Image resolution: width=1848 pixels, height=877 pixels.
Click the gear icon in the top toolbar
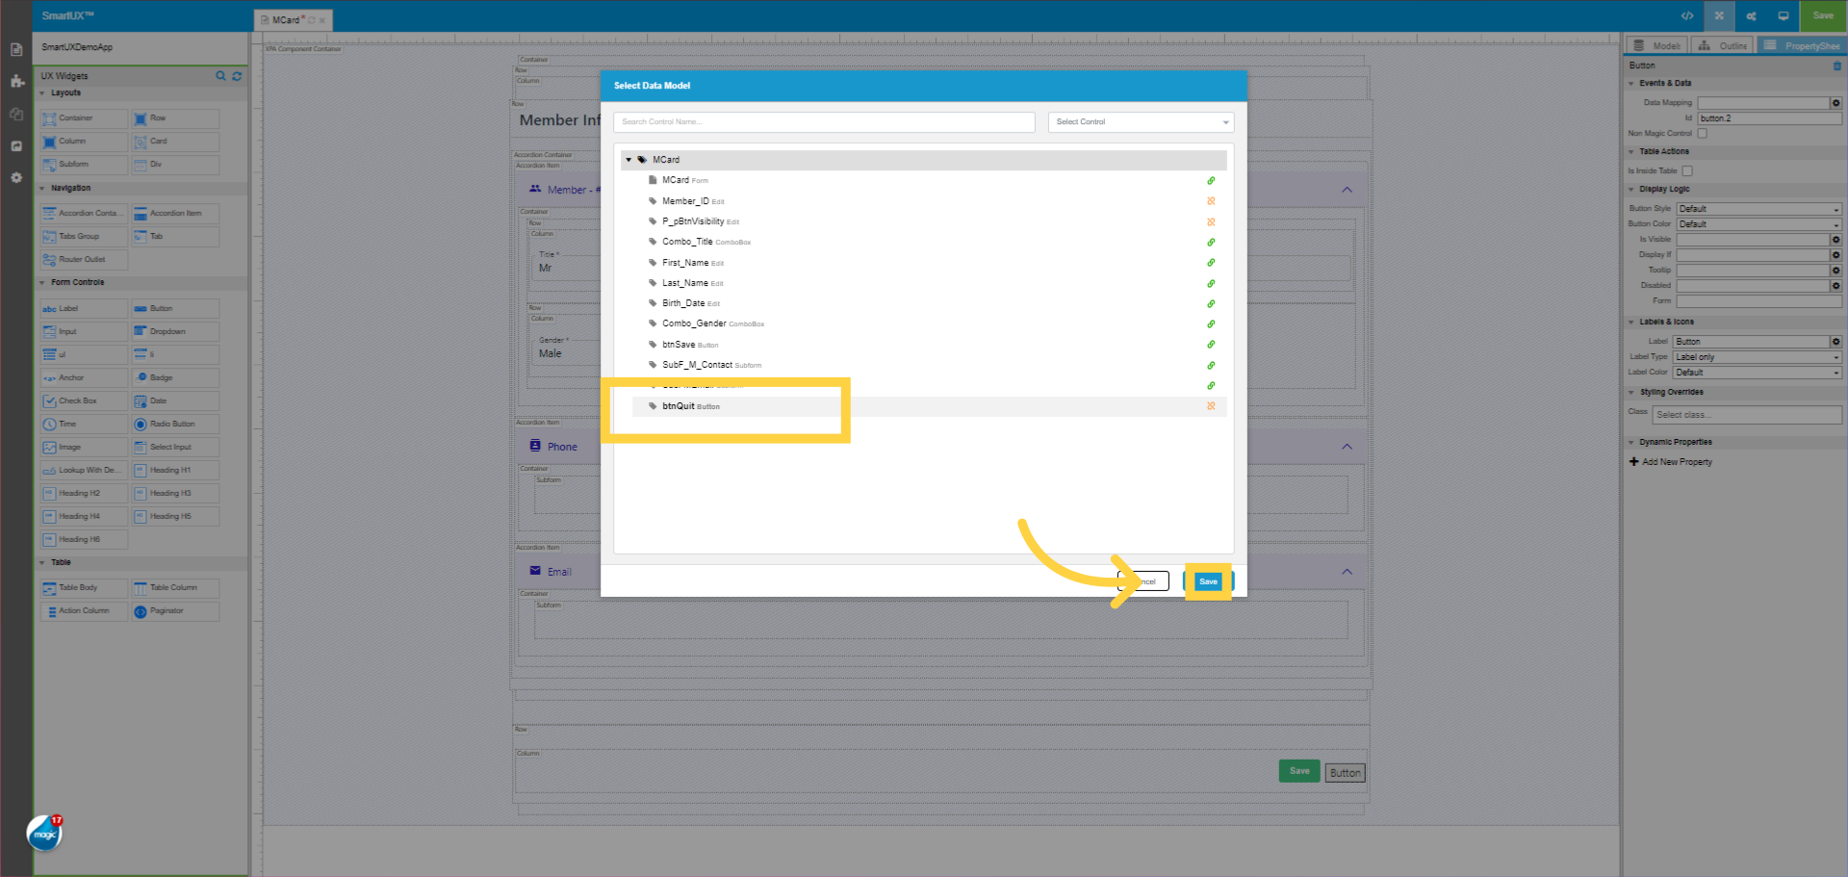click(1752, 16)
